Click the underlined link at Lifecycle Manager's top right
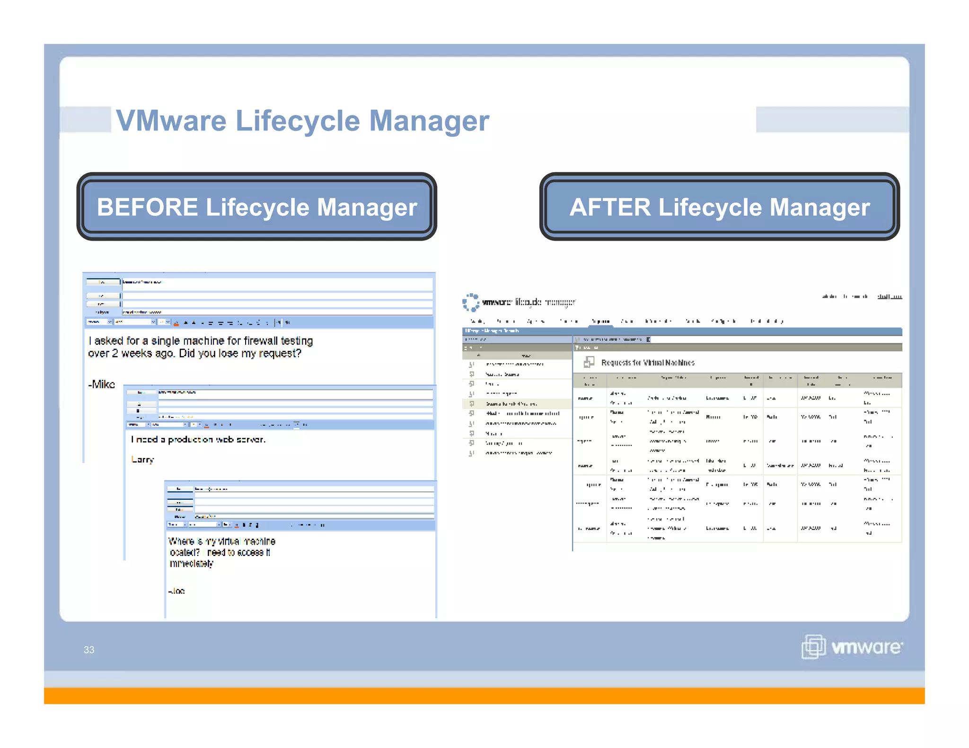This screenshot has width=969, height=748. 890,297
